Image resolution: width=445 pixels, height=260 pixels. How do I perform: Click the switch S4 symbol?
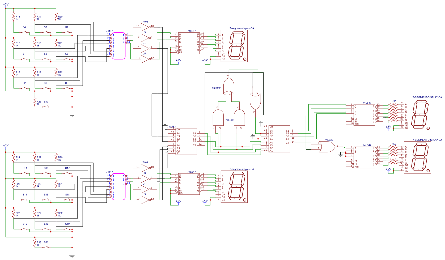pos(24,32)
